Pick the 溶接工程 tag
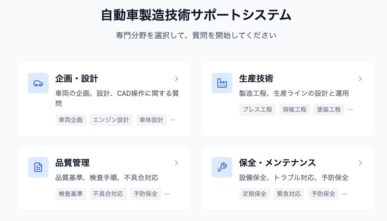The width and height of the screenshot is (387, 221). [295, 110]
